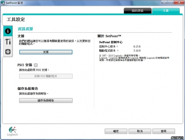Click the SetPoint 控制中心 label

point(111,42)
